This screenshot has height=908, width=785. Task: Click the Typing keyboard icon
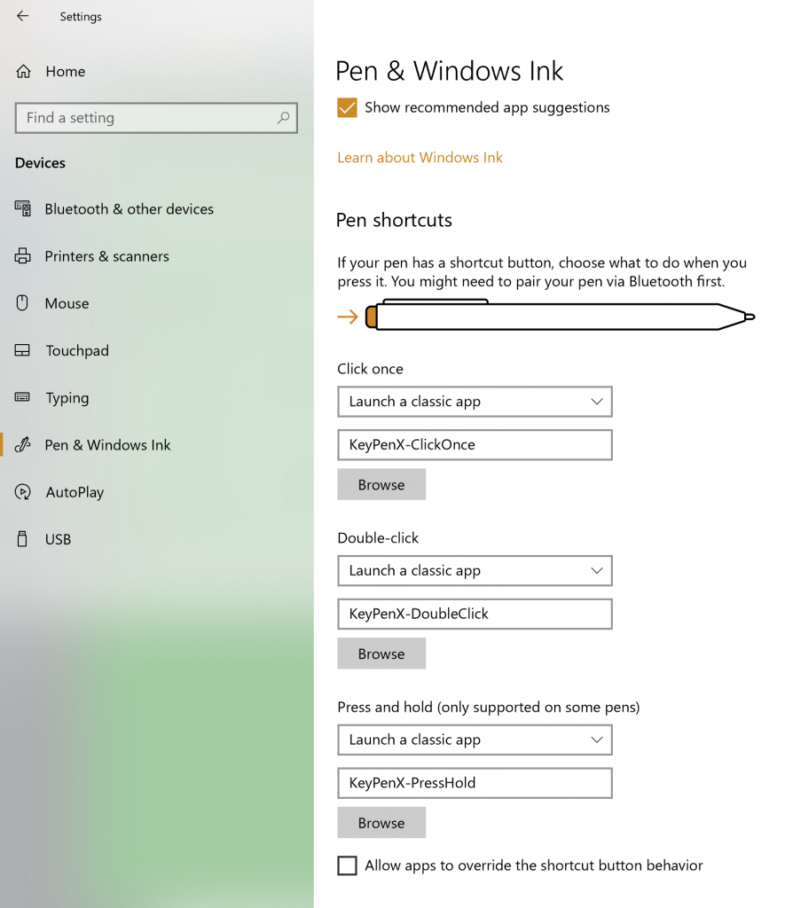(x=22, y=397)
